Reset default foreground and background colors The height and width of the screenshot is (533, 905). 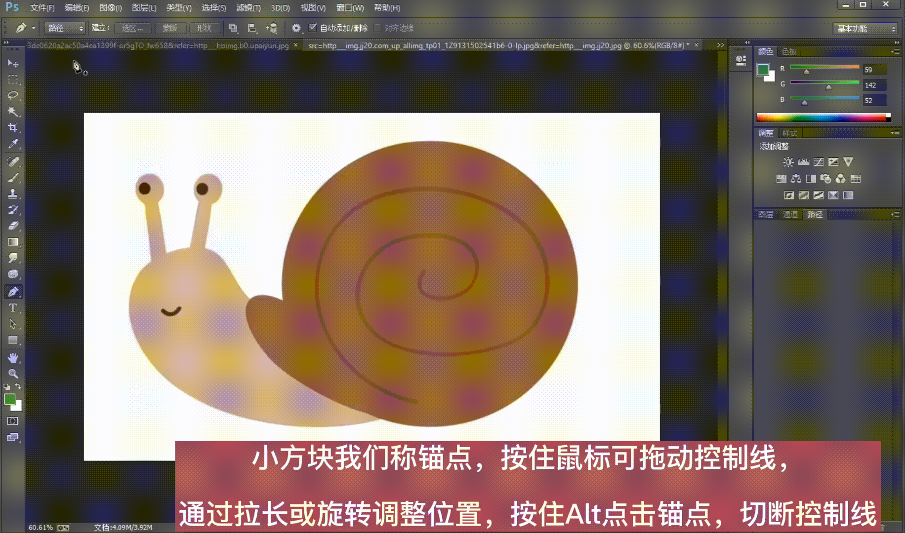pyautogui.click(x=6, y=387)
